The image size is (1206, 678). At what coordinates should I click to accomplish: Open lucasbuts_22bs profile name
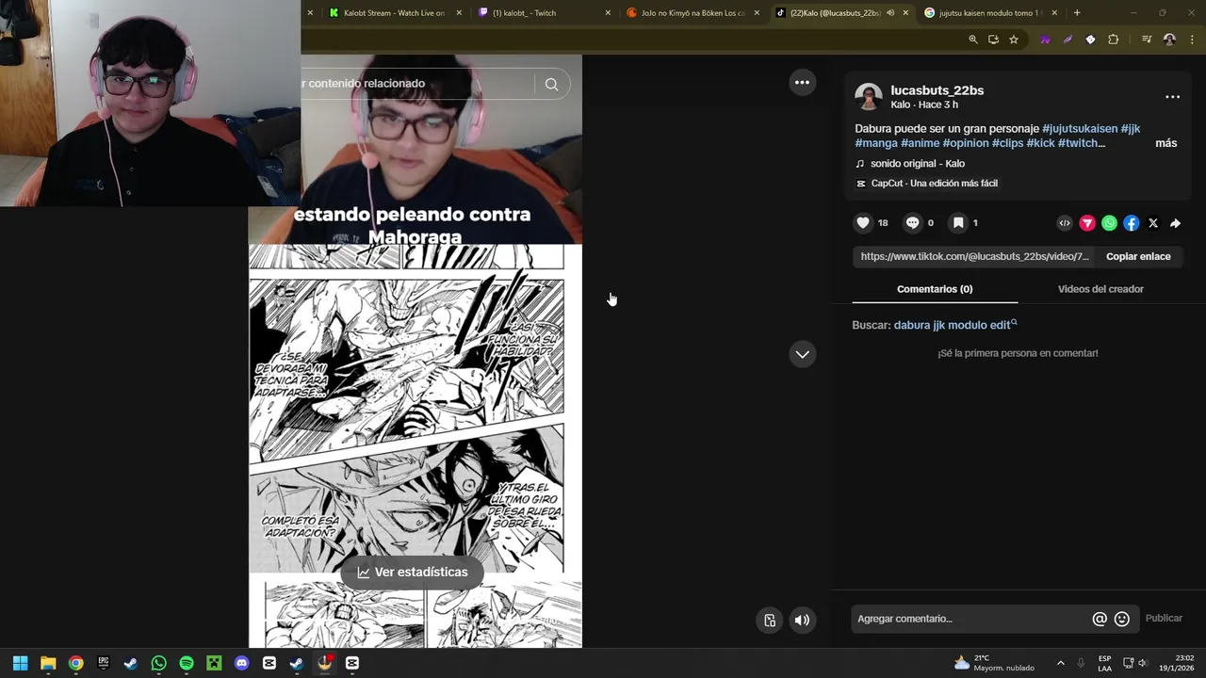coord(937,90)
